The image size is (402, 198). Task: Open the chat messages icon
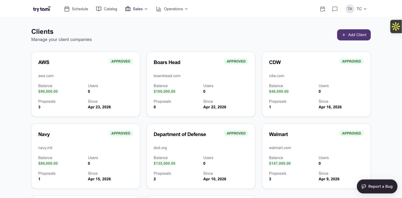pos(335,9)
